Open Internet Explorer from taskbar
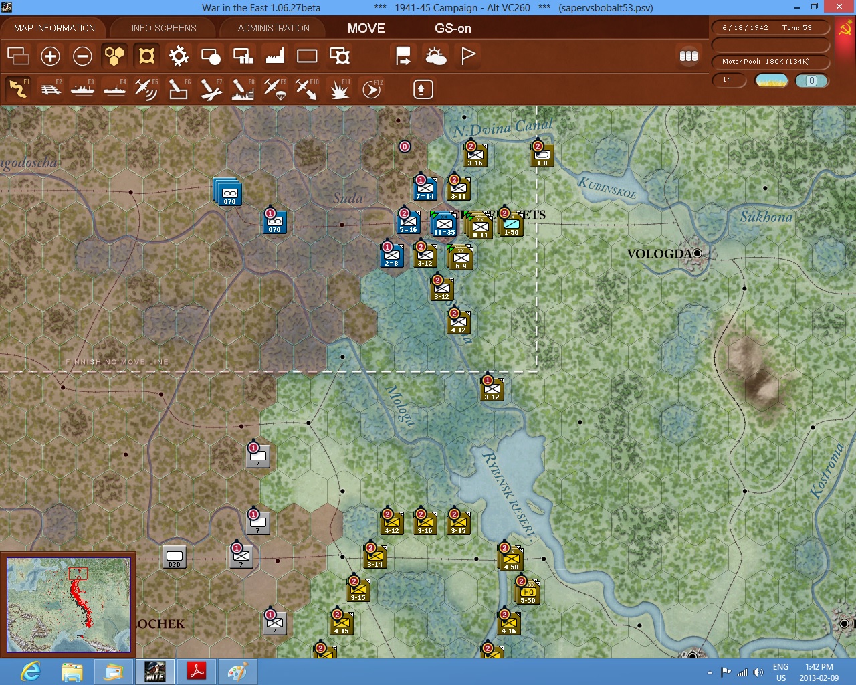Screen dimensions: 856x685 tap(31, 672)
